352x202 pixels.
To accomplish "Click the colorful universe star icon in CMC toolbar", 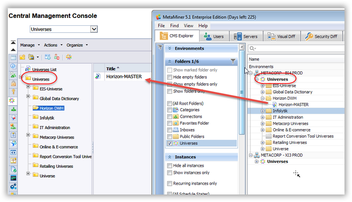I will pyautogui.click(x=69, y=57).
